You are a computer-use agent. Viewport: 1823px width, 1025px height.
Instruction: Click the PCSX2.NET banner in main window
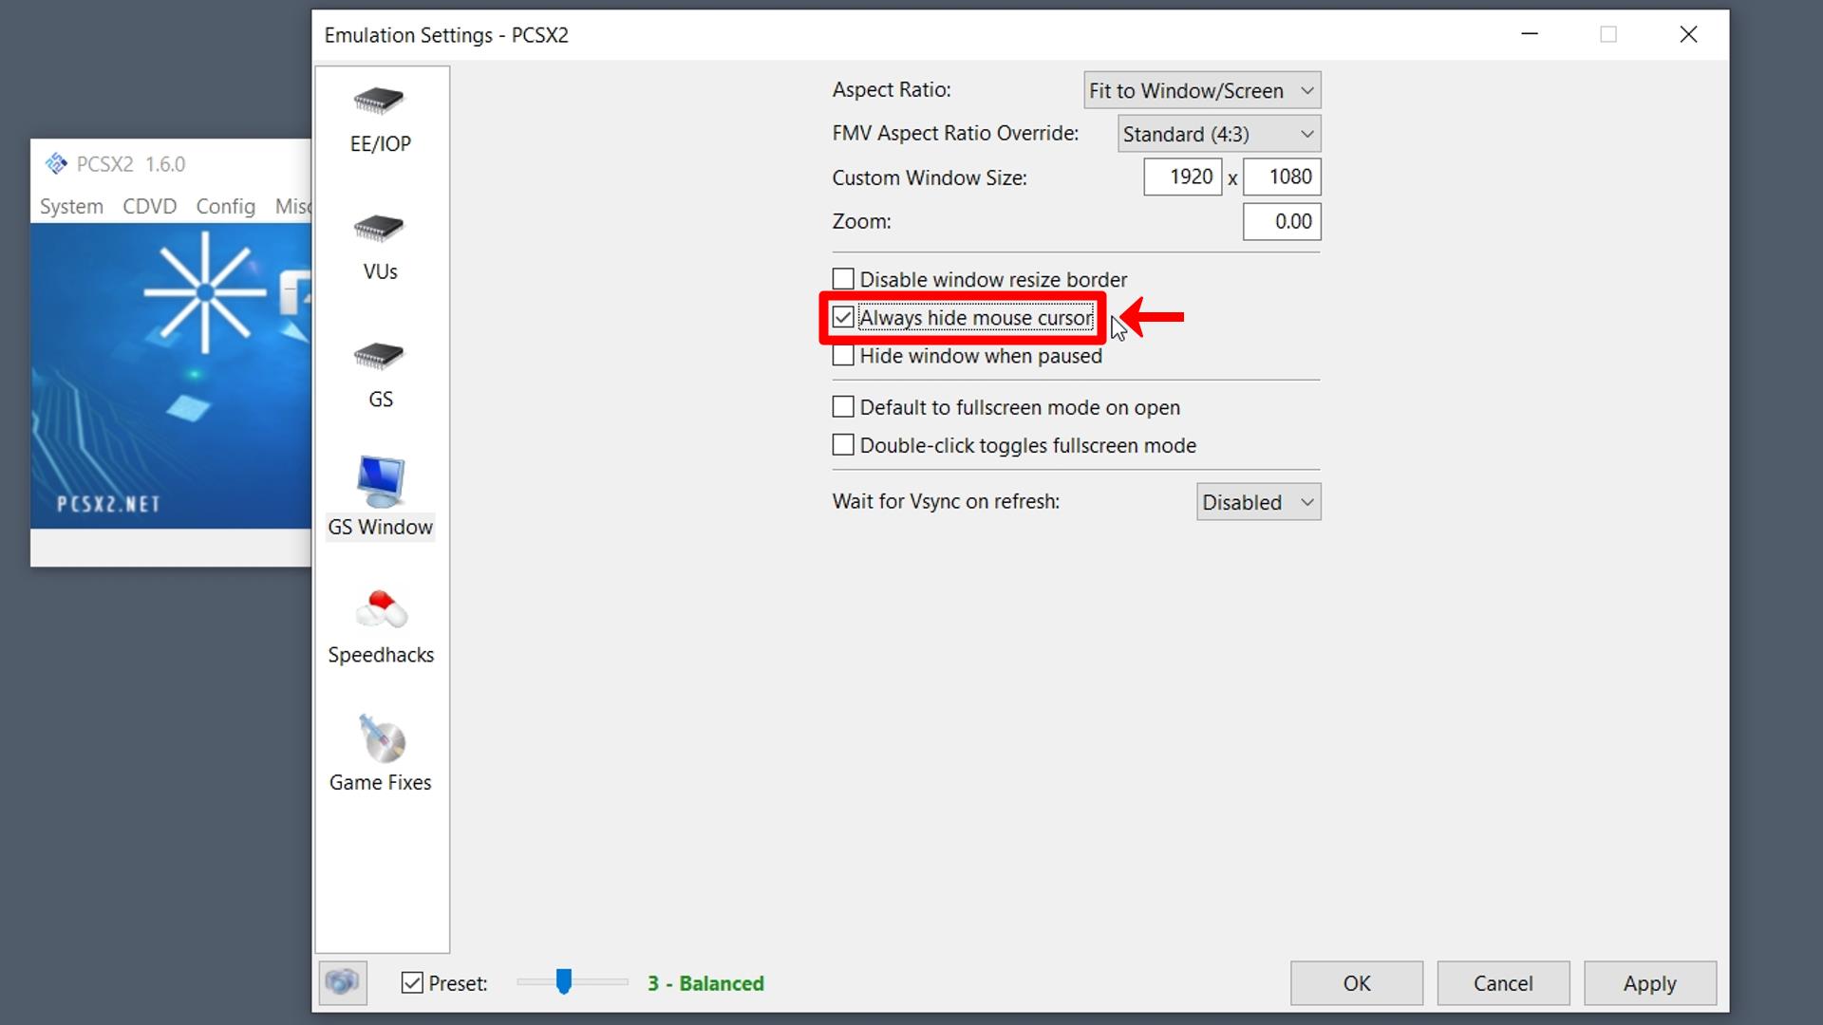pos(171,376)
